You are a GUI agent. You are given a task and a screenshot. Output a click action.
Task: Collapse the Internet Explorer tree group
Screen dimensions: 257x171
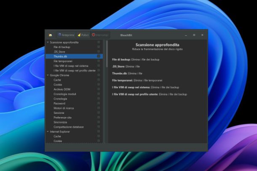pos(48,132)
